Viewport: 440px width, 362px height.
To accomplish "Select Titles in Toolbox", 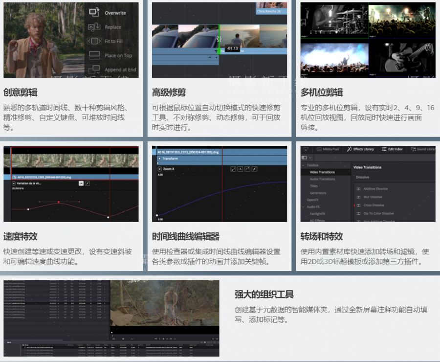I will tap(313, 186).
